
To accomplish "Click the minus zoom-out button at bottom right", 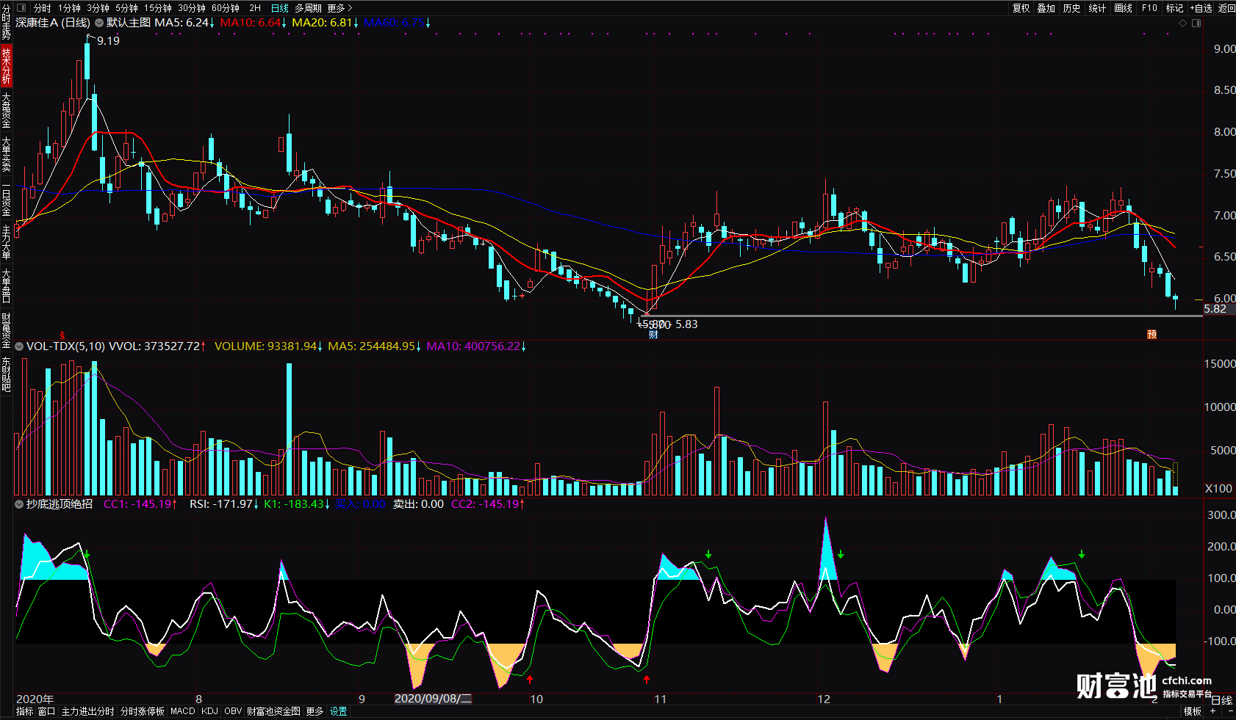I will click(1230, 711).
